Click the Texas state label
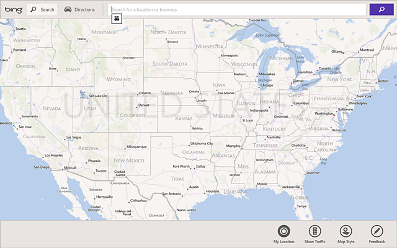 177,179
